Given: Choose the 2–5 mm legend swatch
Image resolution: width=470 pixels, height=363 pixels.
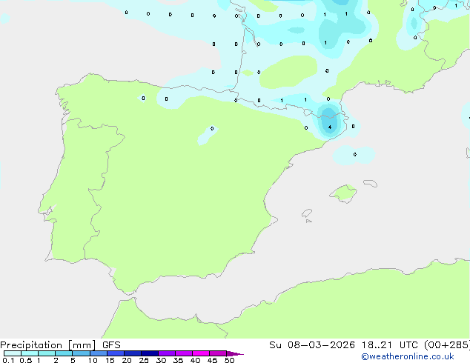Looking at the screenshot, I should pos(64,353).
